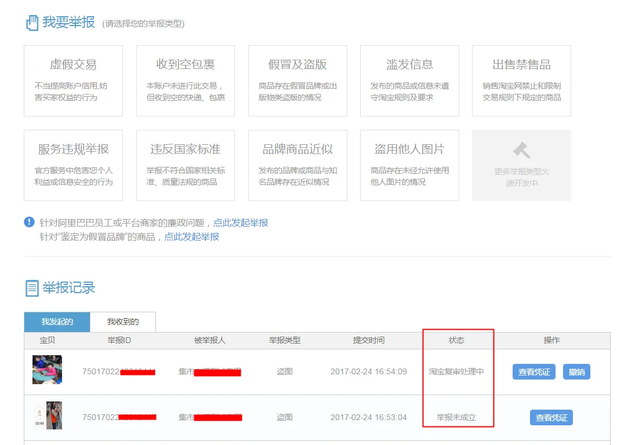Select the 滥发信息 report type
This screenshot has height=445, width=617.
[x=409, y=81]
